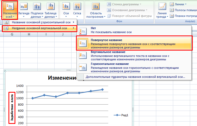Expand the Таблица данных dropdown arrow

pos(56,17)
